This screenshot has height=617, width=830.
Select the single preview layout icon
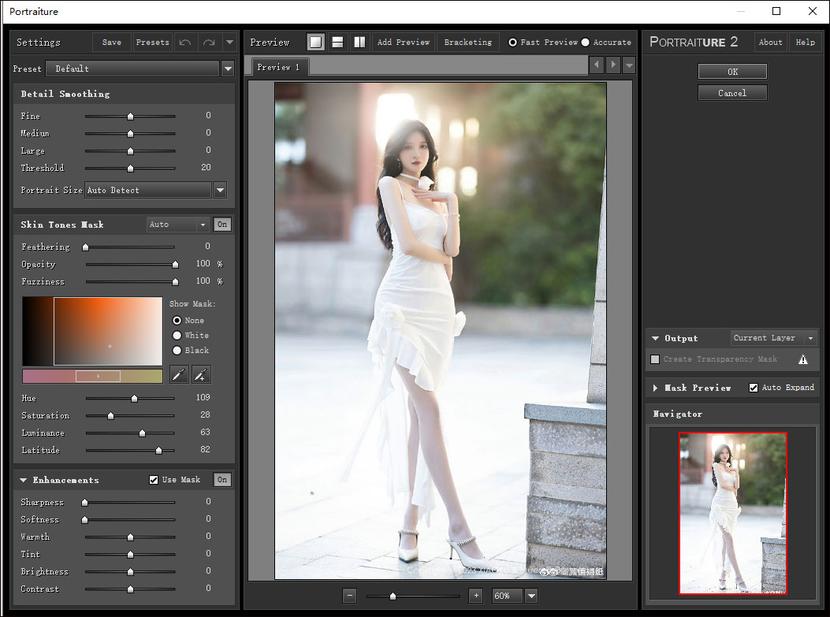pyautogui.click(x=315, y=42)
